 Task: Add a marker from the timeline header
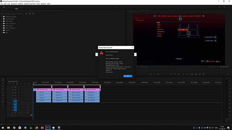point(21,84)
